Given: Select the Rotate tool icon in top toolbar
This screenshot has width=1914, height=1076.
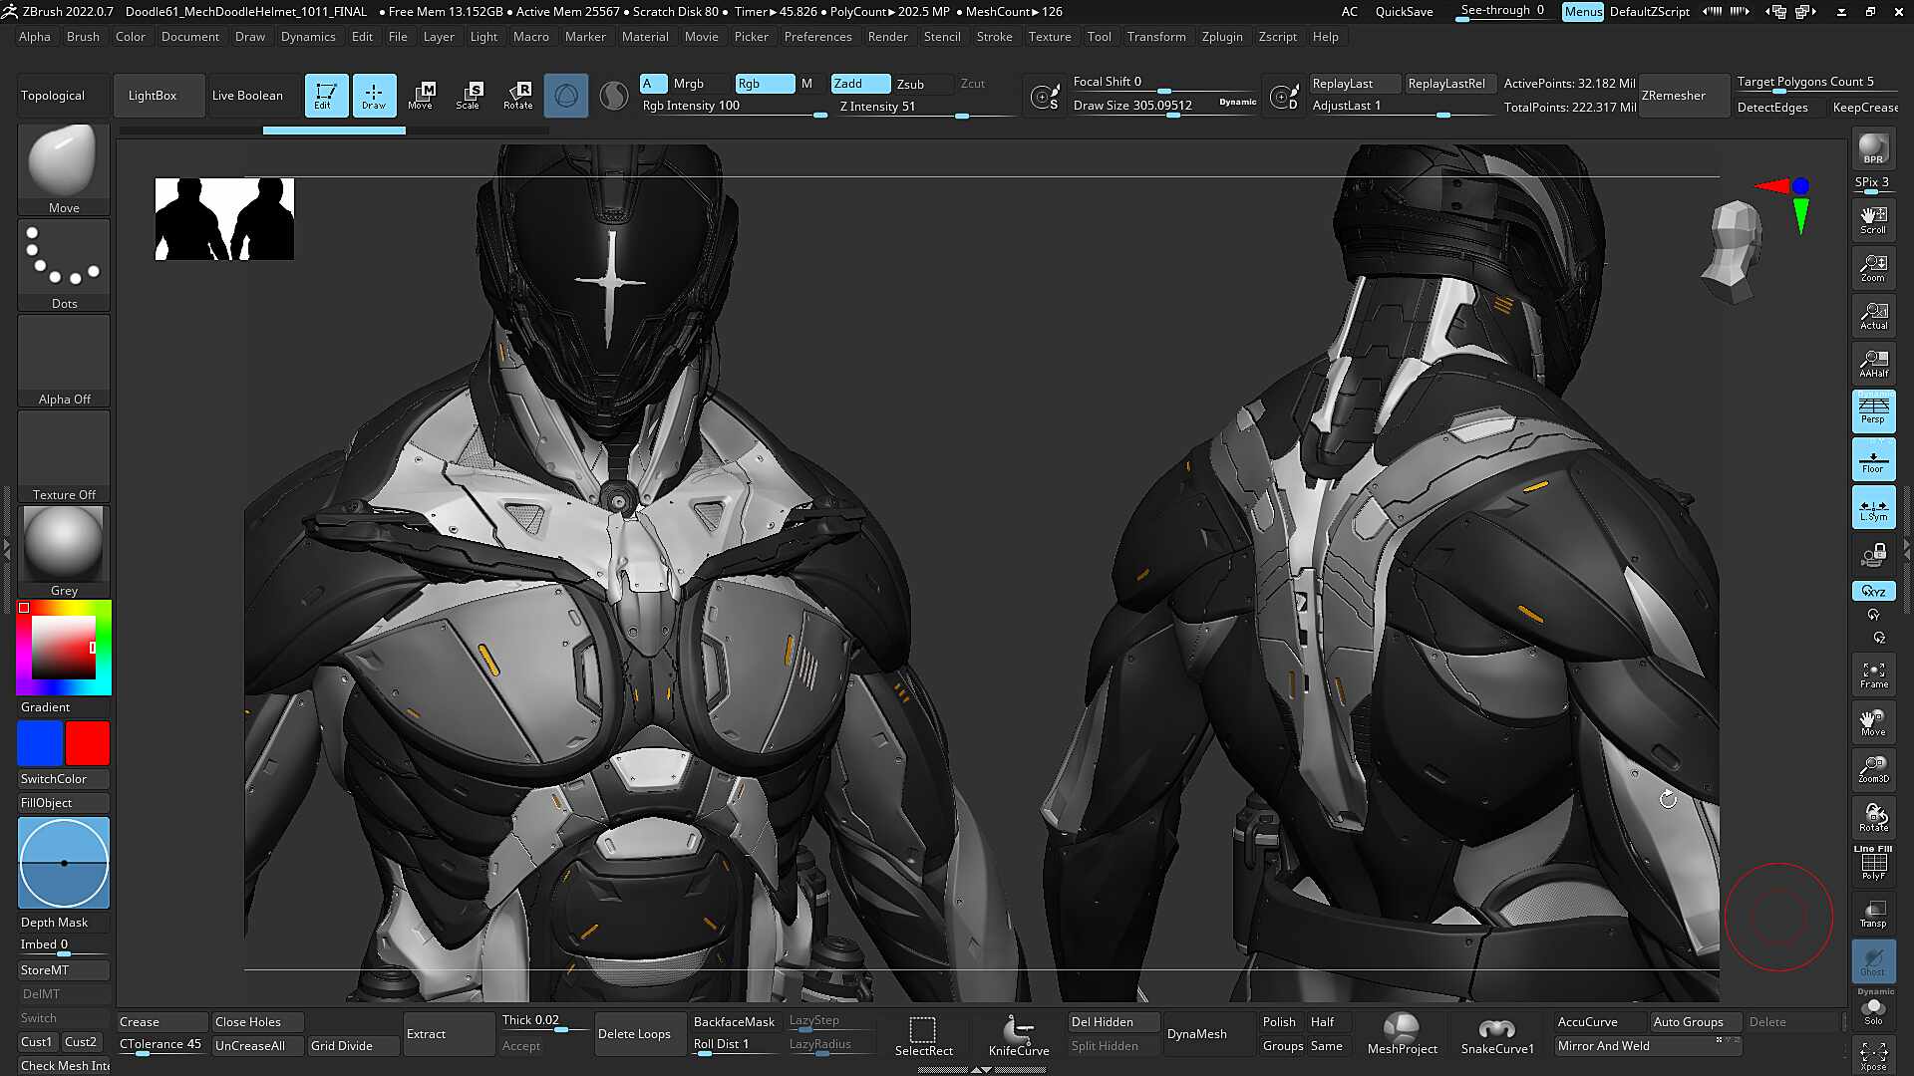Looking at the screenshot, I should pyautogui.click(x=517, y=96).
